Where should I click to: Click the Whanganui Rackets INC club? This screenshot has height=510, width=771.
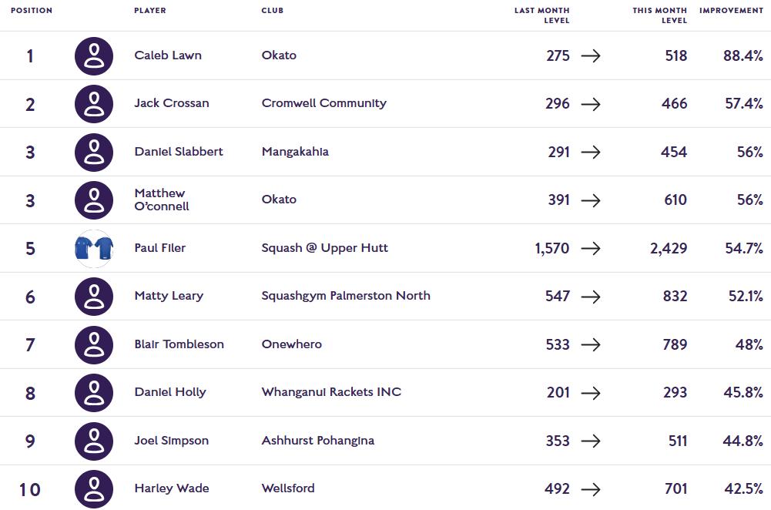(x=331, y=392)
